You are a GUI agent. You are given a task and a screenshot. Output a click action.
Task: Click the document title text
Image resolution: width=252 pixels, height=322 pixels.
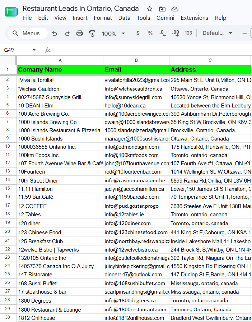point(81,9)
